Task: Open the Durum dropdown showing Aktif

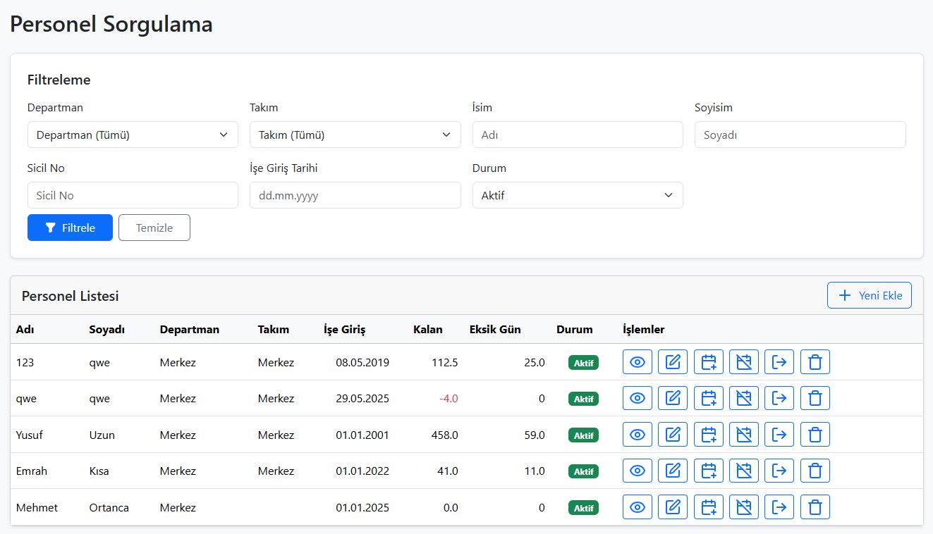Action: [x=578, y=195]
